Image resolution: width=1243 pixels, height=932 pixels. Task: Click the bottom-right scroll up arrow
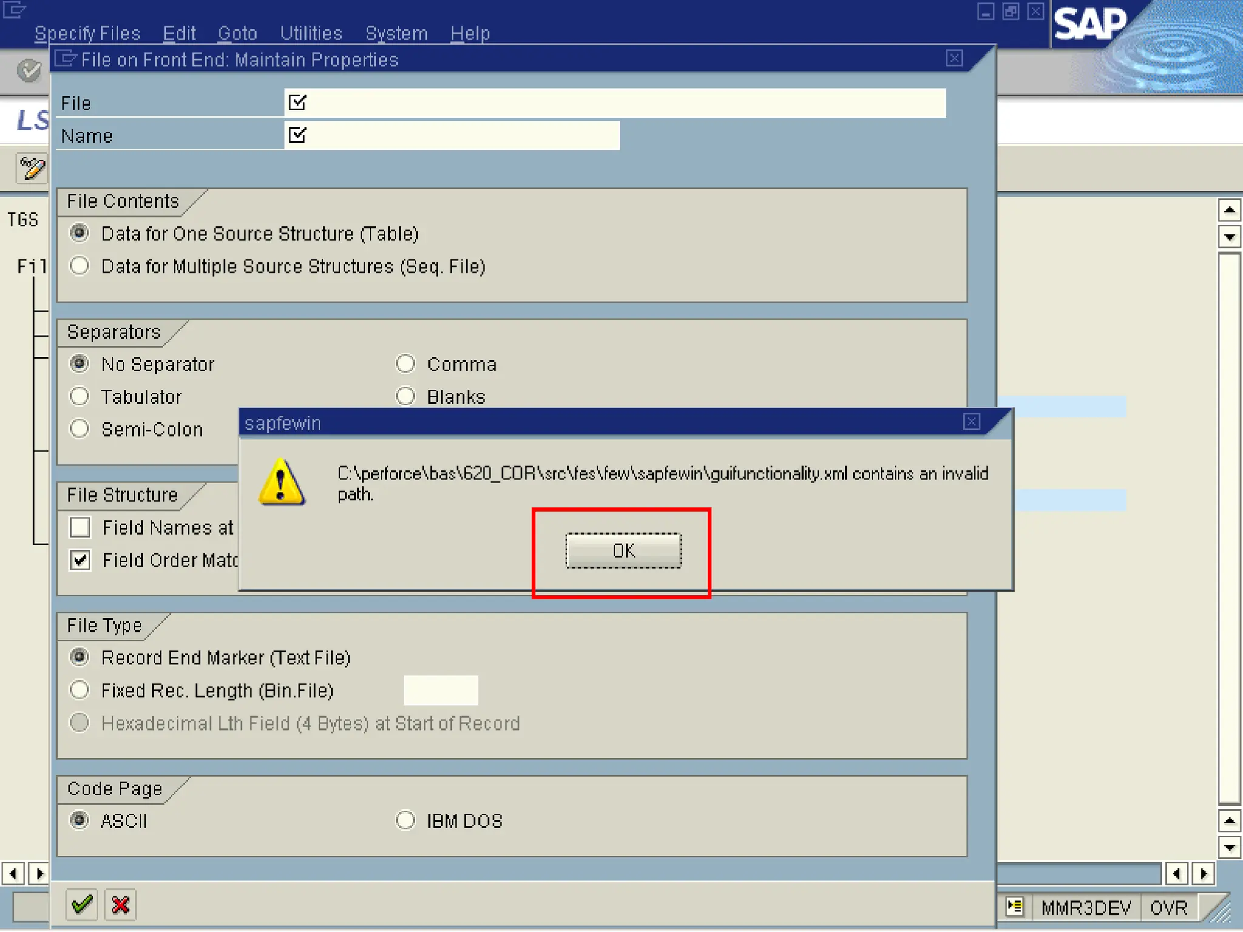tap(1229, 822)
